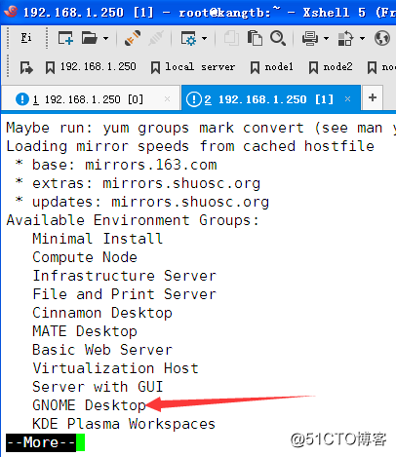This screenshot has width=396, height=457.
Task: Click the Find magnifier icon
Action: 278,38
